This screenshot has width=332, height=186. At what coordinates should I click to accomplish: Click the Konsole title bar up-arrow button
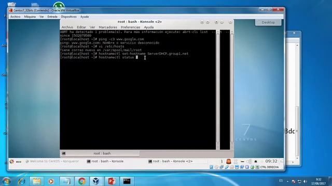(208, 22)
